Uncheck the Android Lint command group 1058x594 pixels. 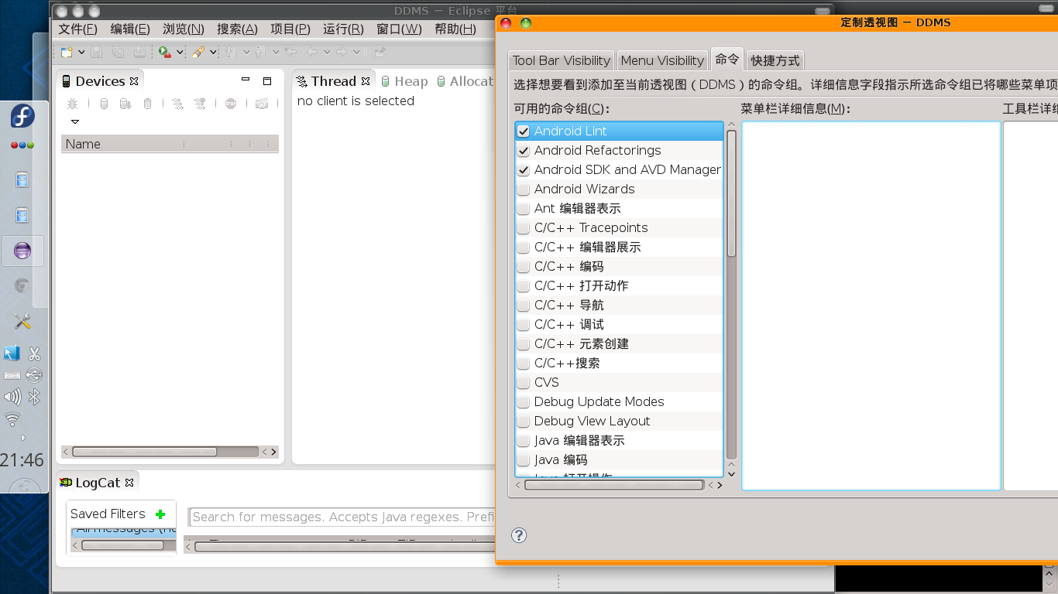tap(524, 131)
